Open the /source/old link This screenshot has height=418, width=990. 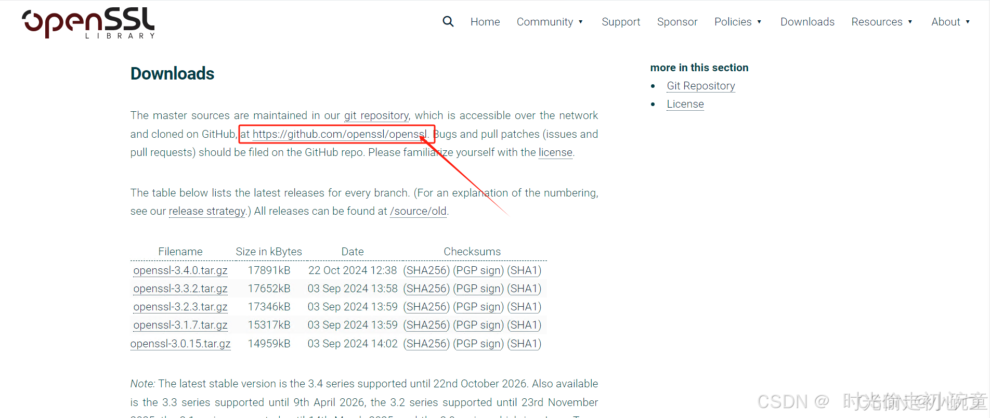419,211
